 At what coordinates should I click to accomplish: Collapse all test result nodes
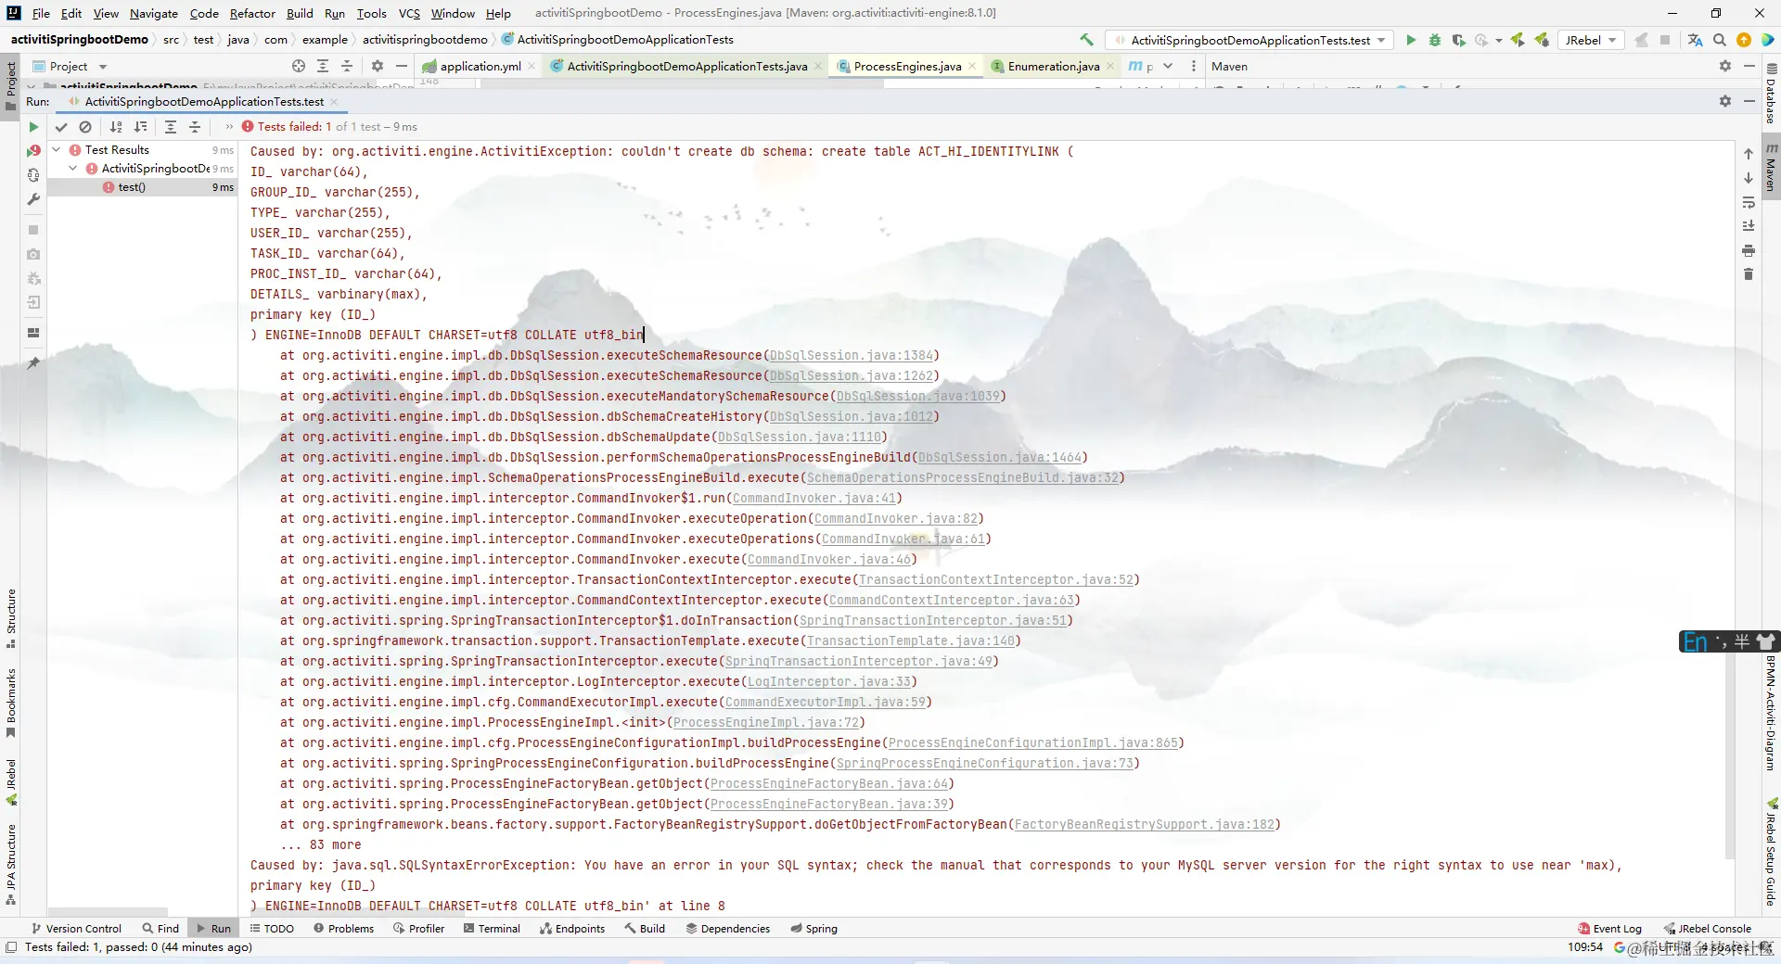(195, 127)
